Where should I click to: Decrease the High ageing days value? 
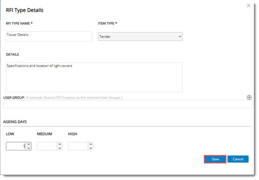pos(91,148)
